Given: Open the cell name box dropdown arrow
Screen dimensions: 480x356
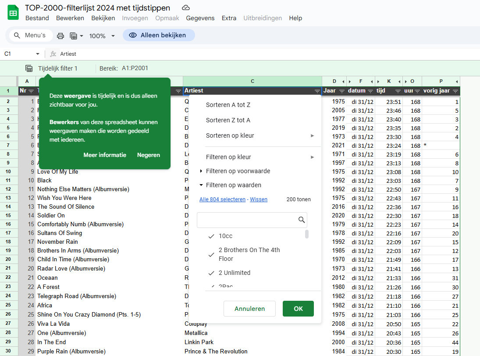Looking at the screenshot, I should click(37, 54).
